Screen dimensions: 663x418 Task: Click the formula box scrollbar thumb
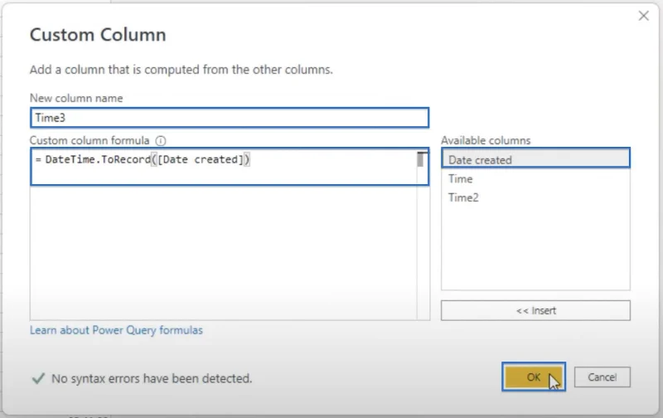[x=420, y=159]
